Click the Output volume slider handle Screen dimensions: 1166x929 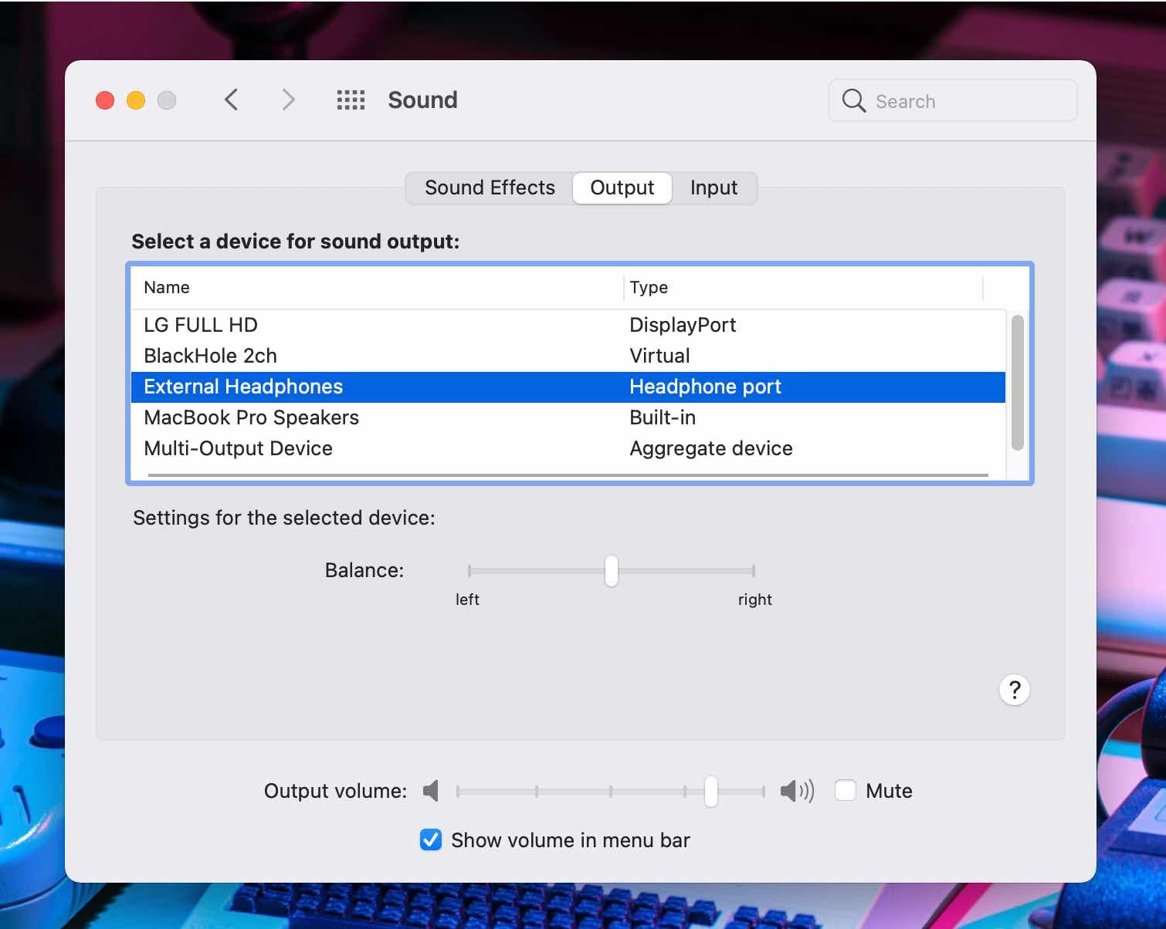point(711,792)
